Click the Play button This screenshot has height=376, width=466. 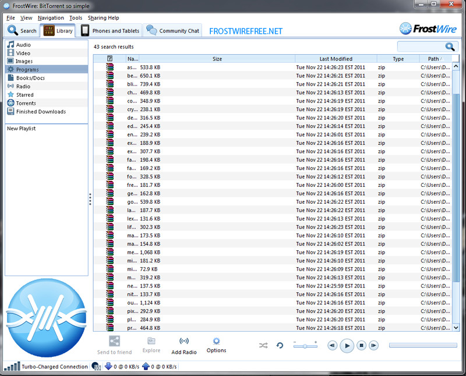tap(347, 346)
